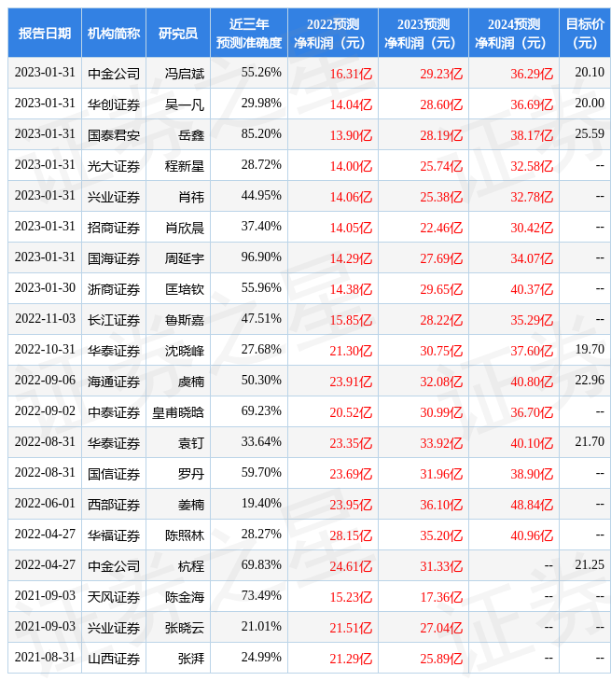
Task: Click target price 25.59
Action: [590, 133]
